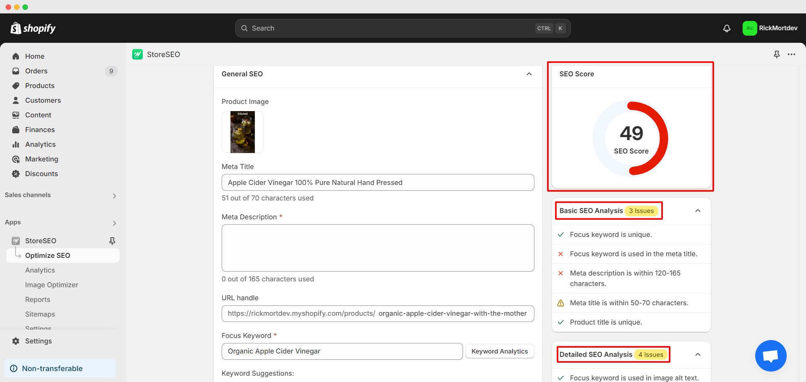Click the Focus Keyword input
The width and height of the screenshot is (806, 382).
[x=342, y=351]
